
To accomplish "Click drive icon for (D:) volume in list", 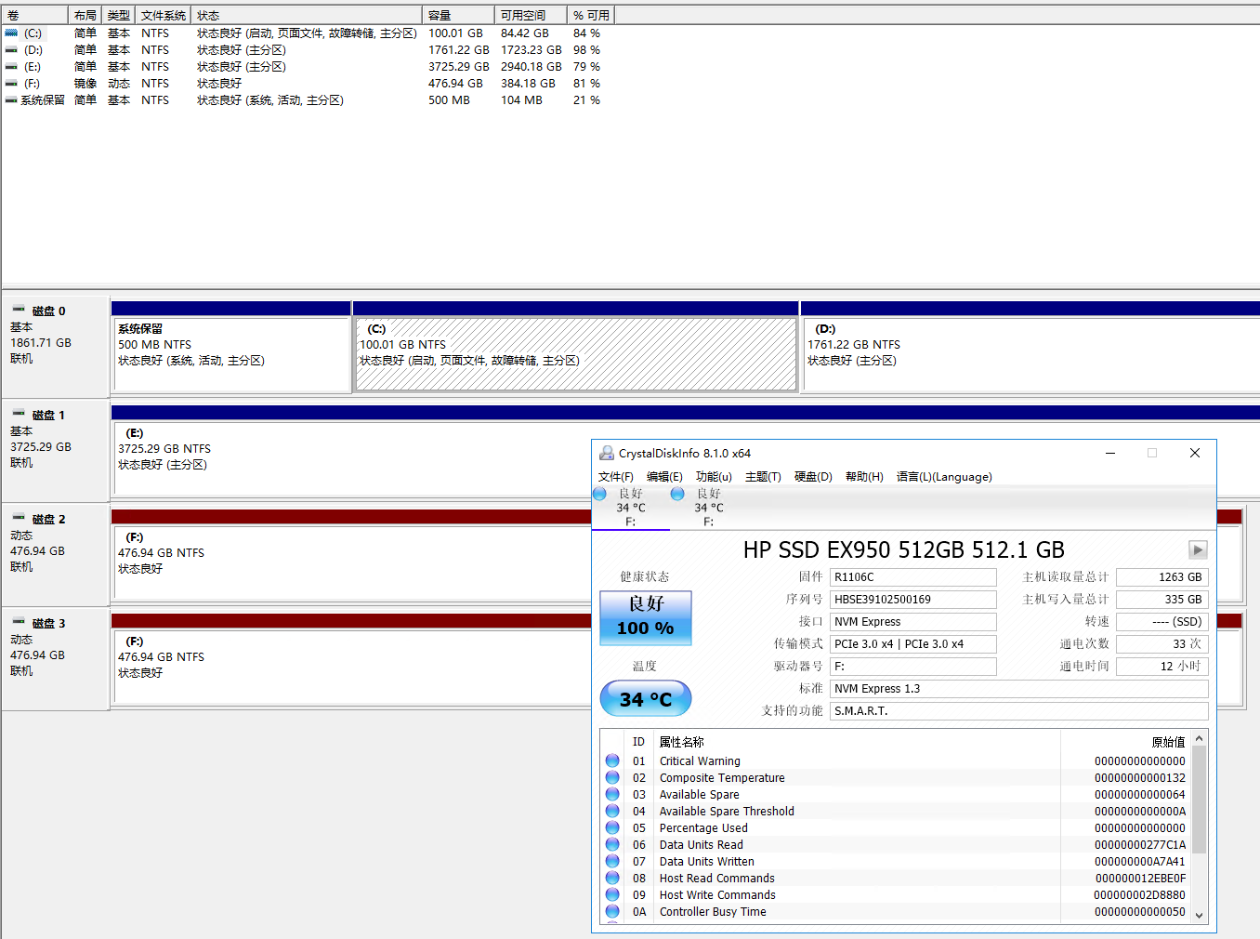I will [11, 49].
